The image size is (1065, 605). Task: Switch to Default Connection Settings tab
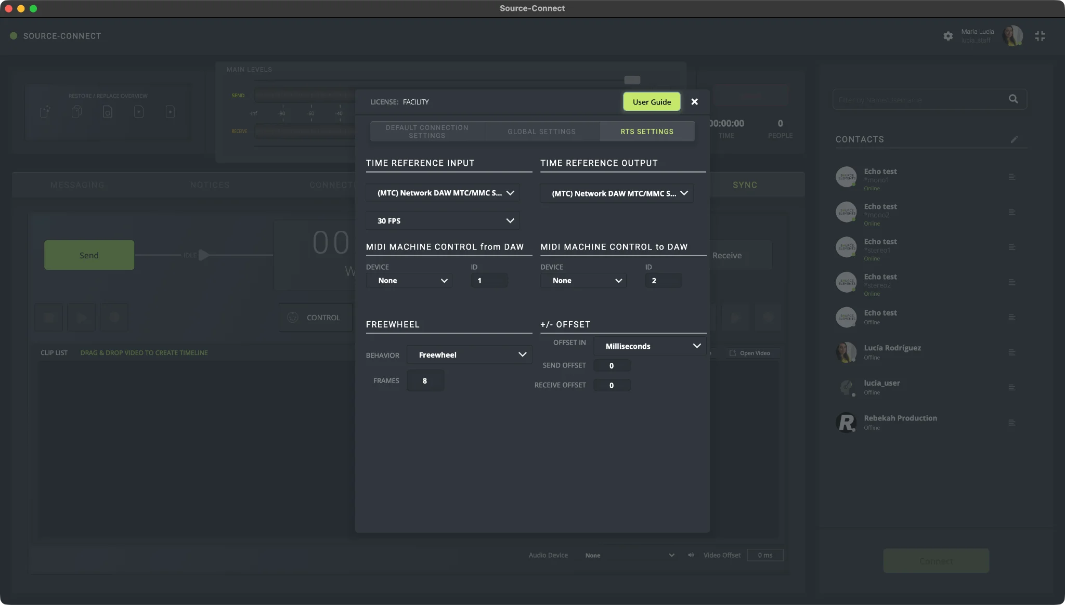pos(427,131)
